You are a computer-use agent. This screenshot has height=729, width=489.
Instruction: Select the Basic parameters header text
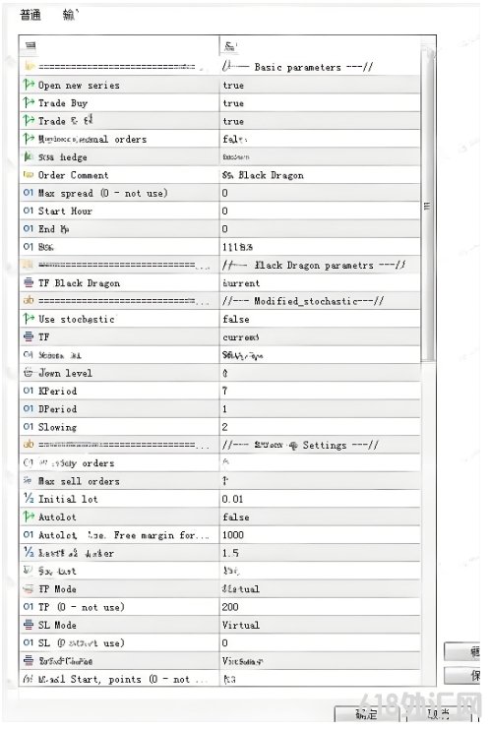click(x=297, y=68)
